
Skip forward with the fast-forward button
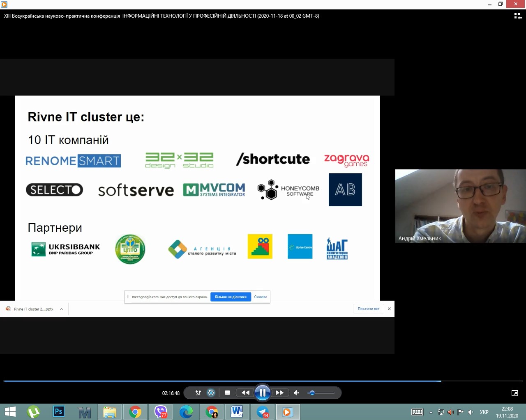279,393
